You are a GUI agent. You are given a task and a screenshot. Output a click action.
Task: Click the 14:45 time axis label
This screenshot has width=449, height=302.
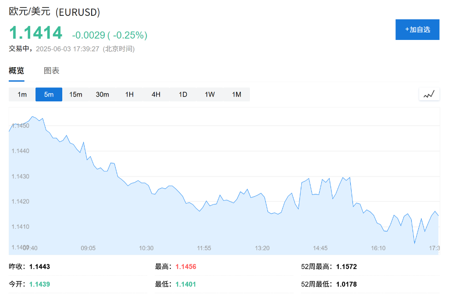coord(320,248)
